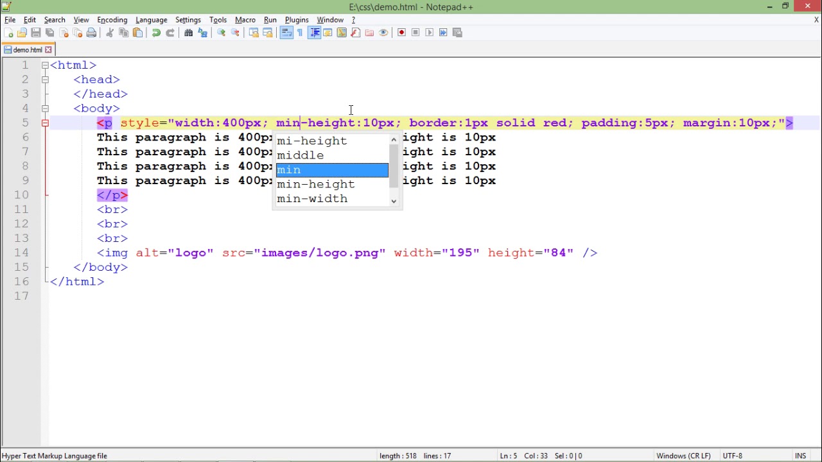
Task: Open the Edit menu
Action: (30, 20)
